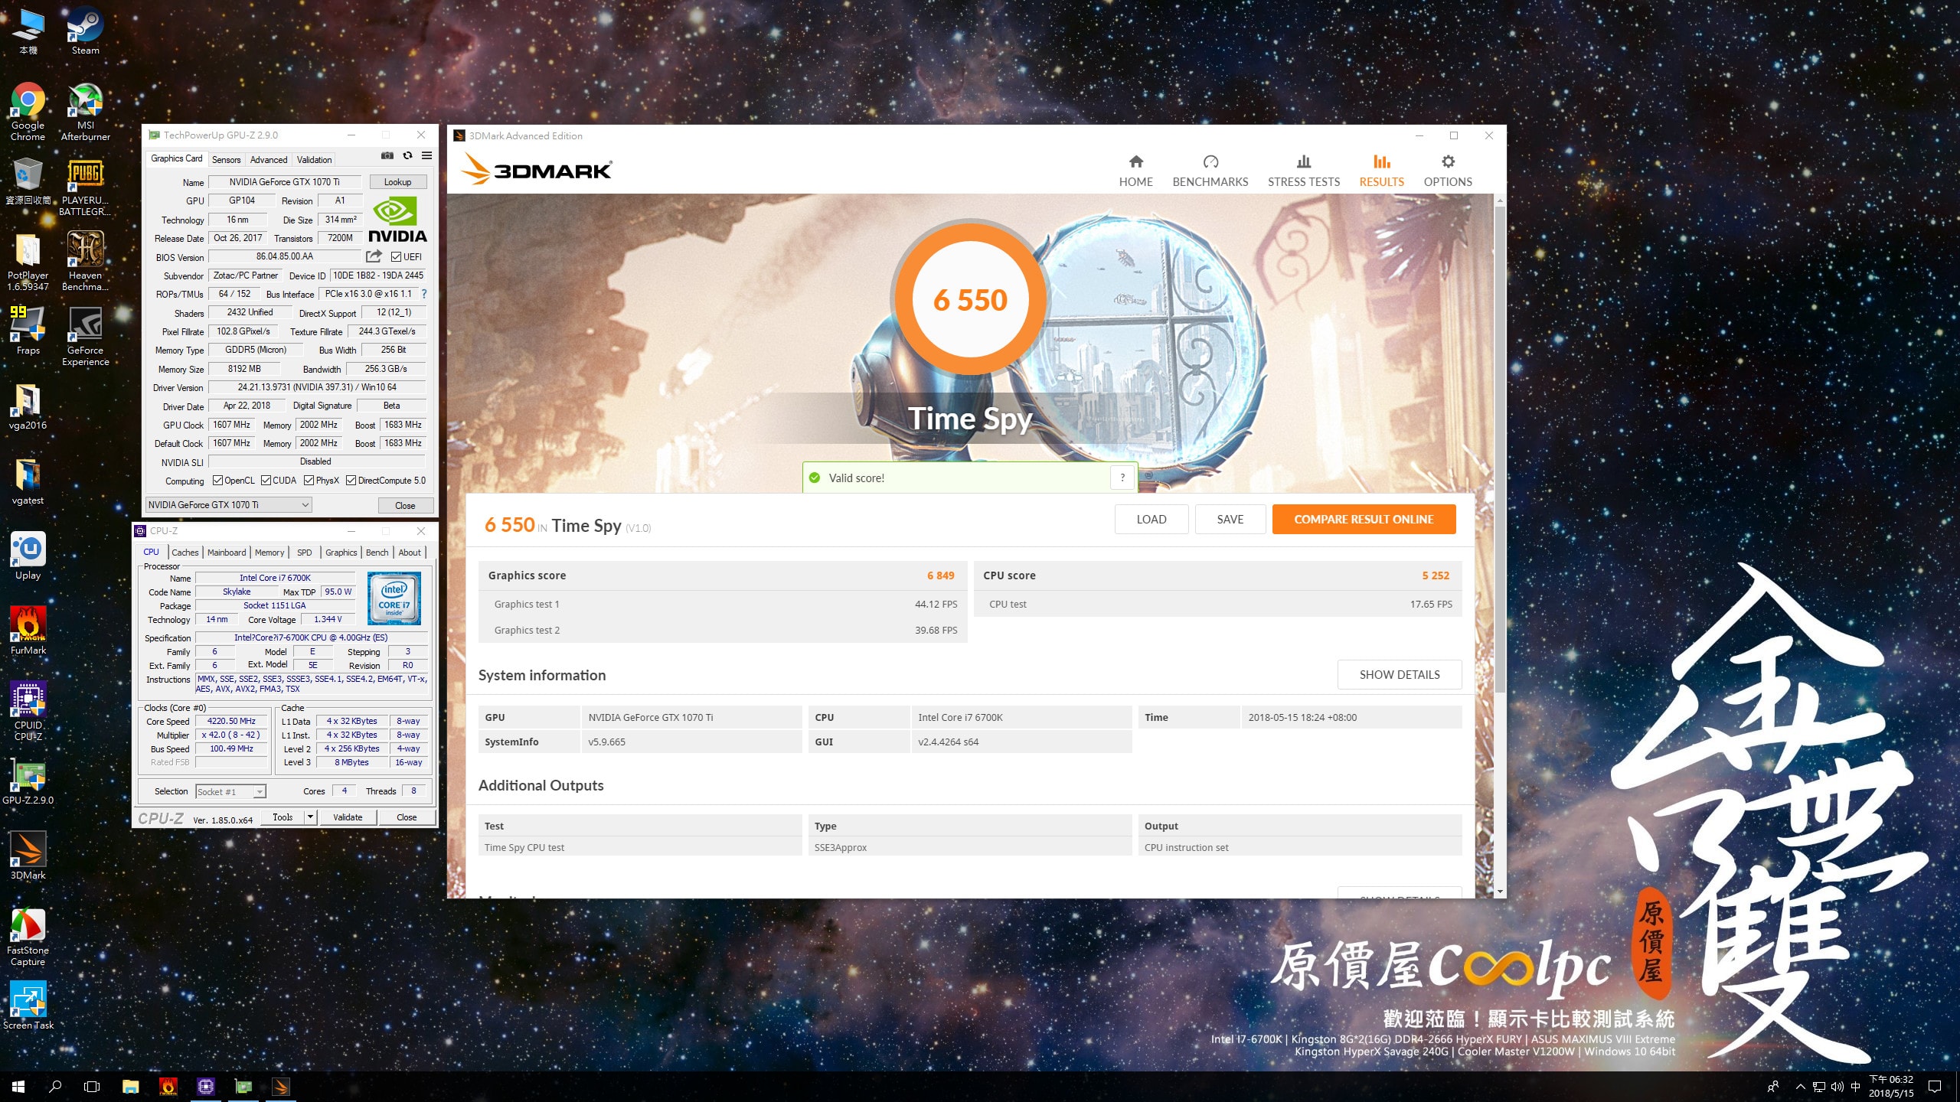
Task: Switch to GPU-Z Sensors tab
Action: [x=226, y=159]
